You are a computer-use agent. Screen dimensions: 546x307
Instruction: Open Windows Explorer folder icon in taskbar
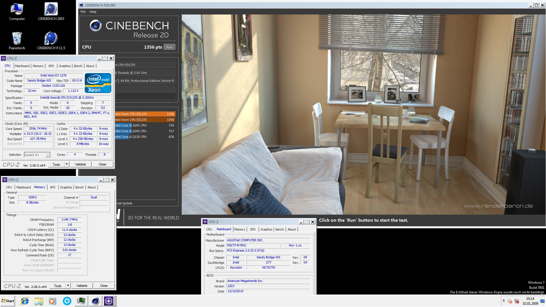point(39,301)
